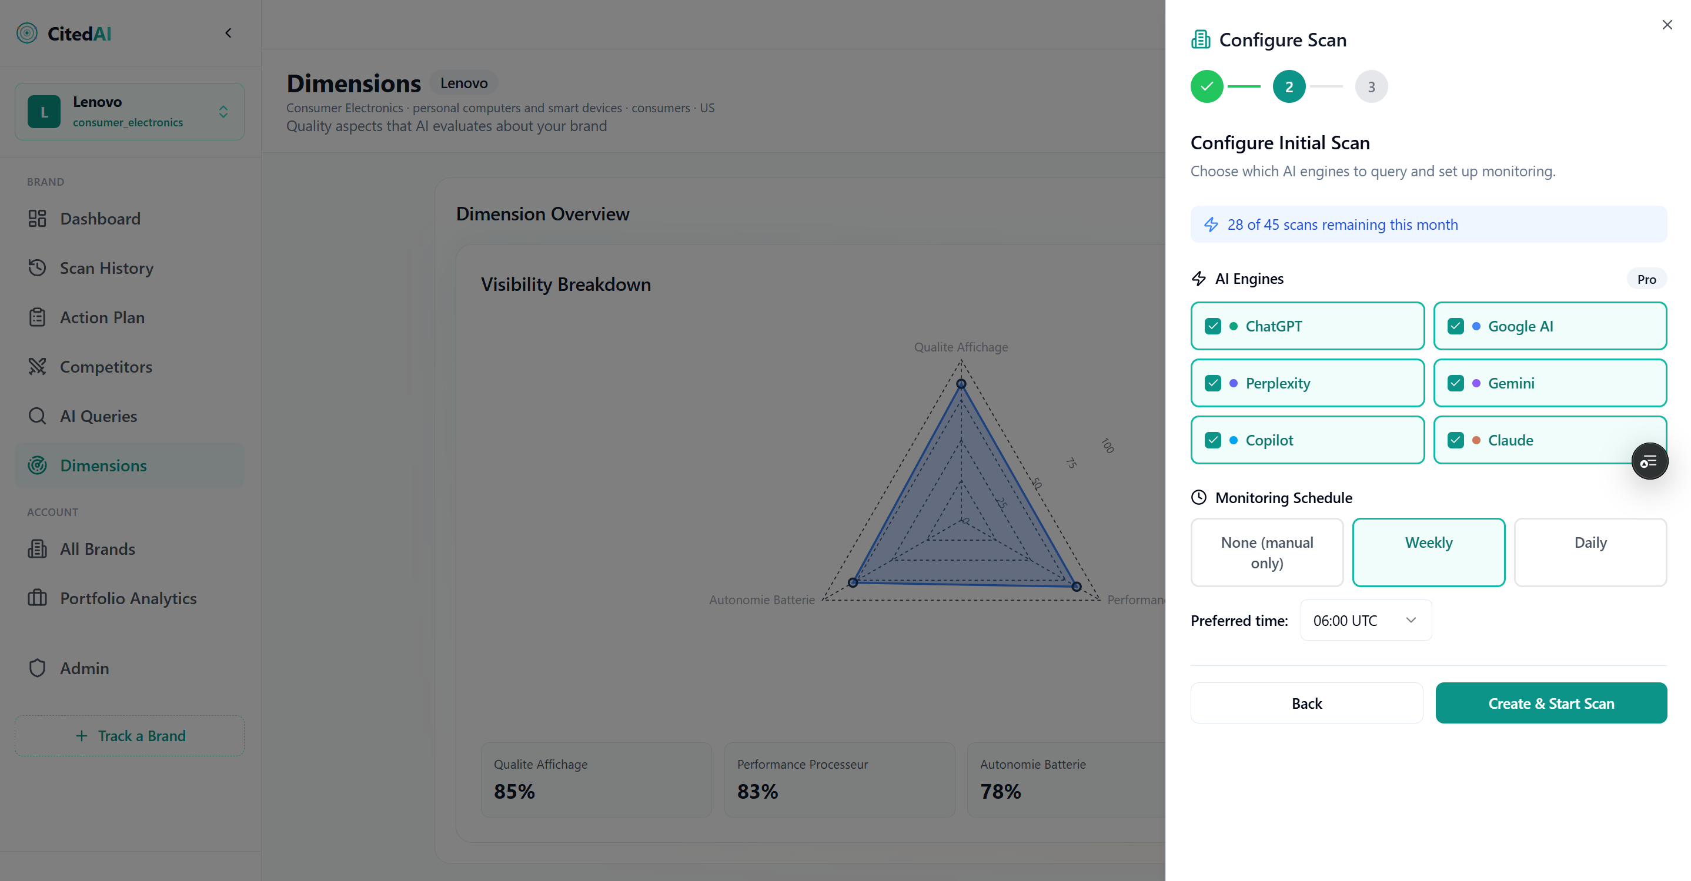Close the Configure Scan panel
1691x881 pixels.
point(1667,25)
